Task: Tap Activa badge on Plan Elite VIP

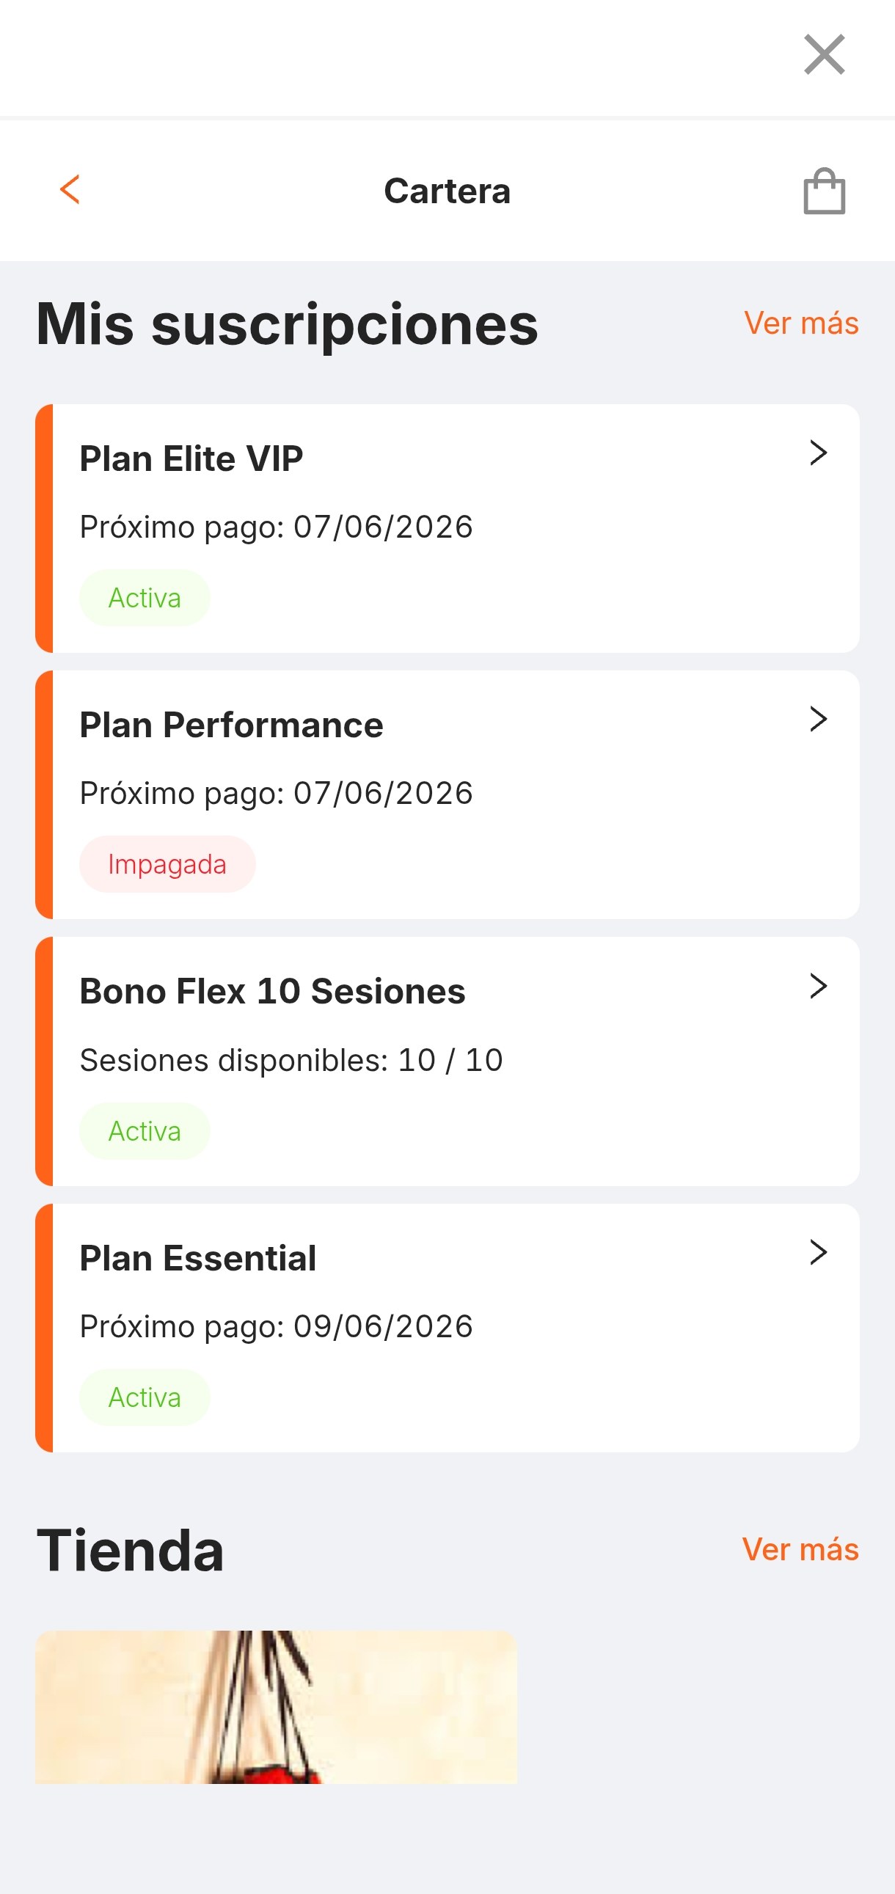Action: pos(144,598)
